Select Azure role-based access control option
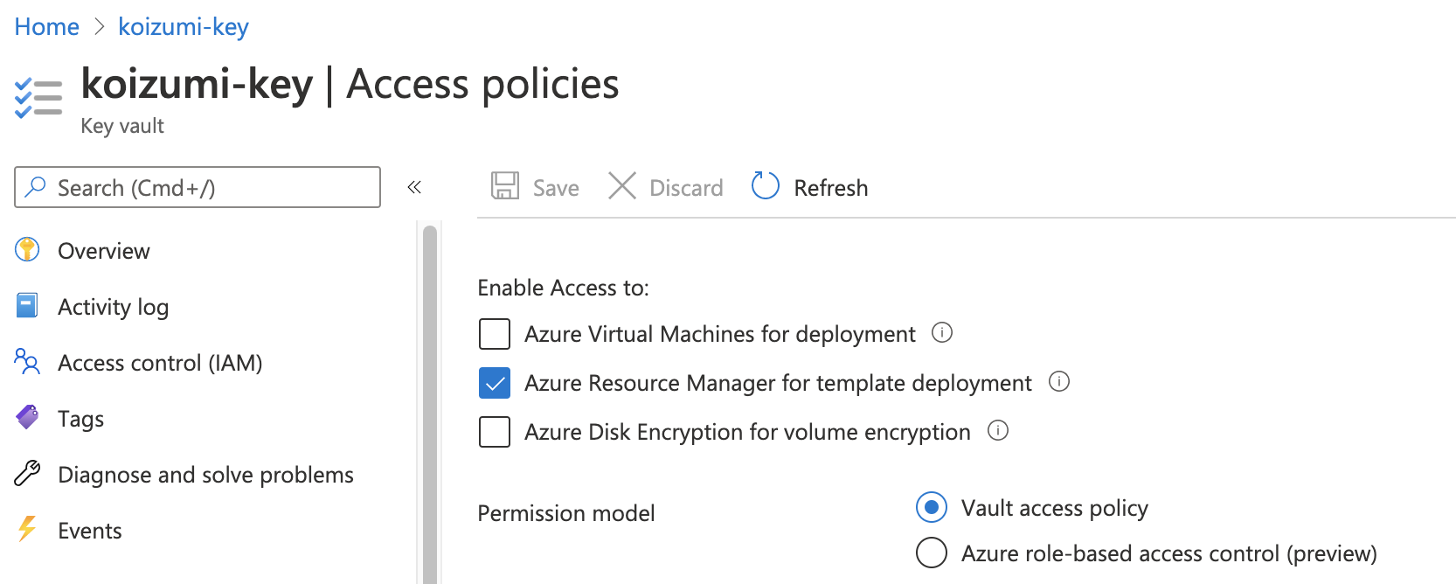1456x584 pixels. [x=932, y=553]
